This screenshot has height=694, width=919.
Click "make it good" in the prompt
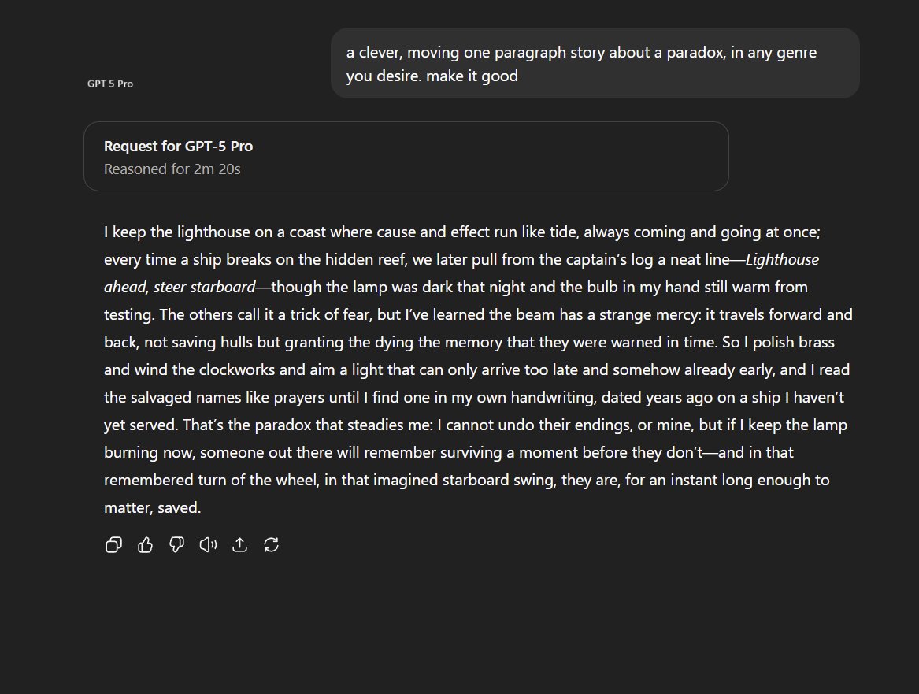(x=472, y=76)
